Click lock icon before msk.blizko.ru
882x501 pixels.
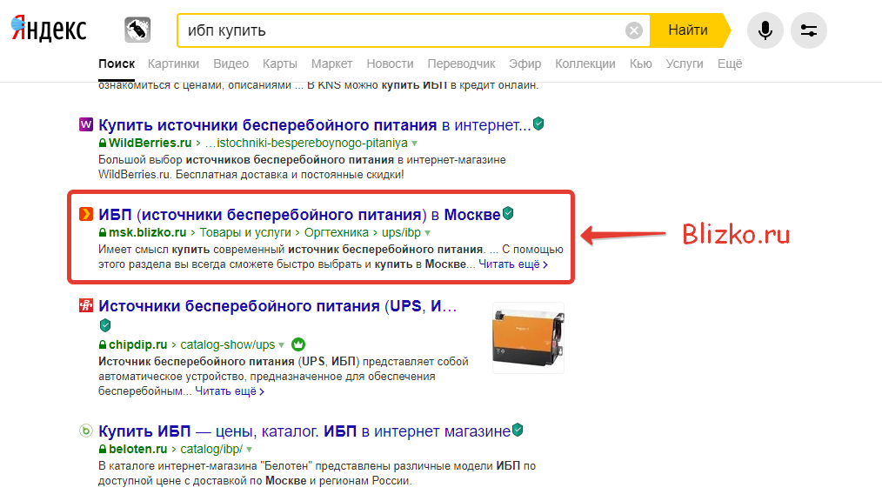pos(103,232)
